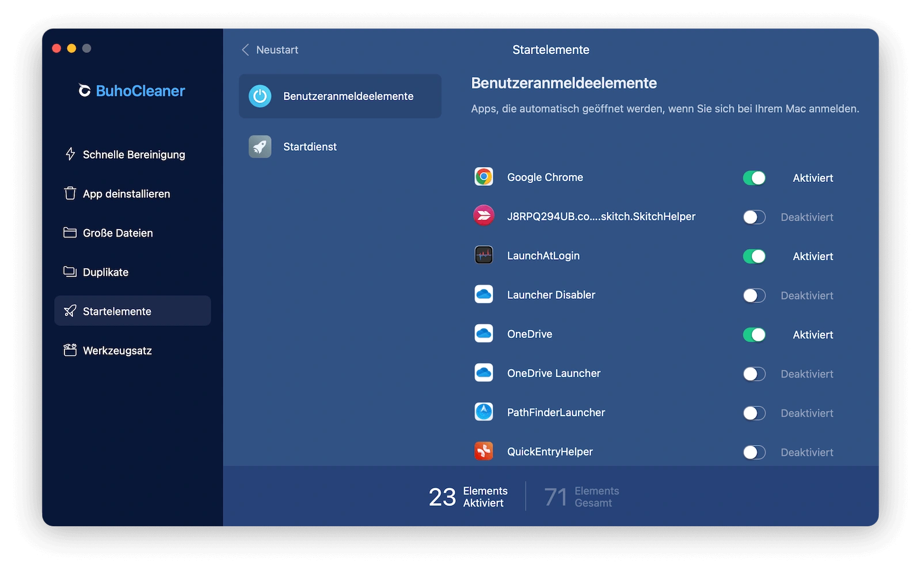
Task: Close the window with the red button
Action: (56, 48)
